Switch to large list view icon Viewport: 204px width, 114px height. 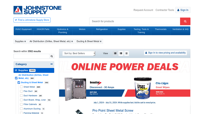115,53
